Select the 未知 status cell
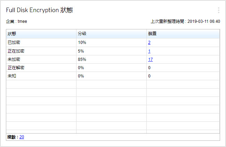This screenshot has height=147, width=226. (x=12, y=76)
